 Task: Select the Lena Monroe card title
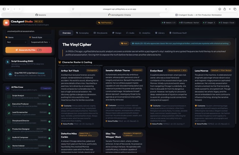pyautogui.click(x=201, y=71)
